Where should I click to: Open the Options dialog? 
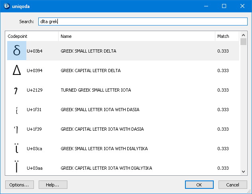[19, 185]
